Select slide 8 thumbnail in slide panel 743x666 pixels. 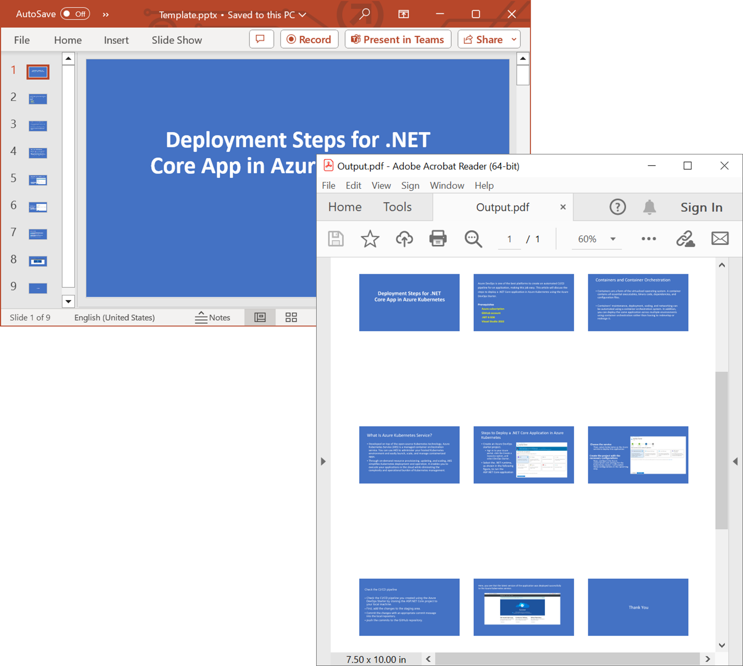pyautogui.click(x=38, y=261)
